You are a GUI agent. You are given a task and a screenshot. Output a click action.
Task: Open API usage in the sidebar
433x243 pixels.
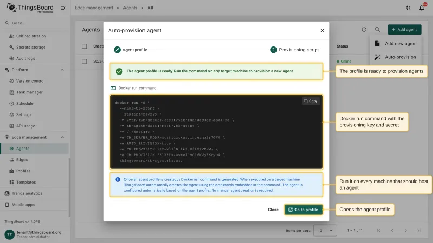click(x=35, y=126)
